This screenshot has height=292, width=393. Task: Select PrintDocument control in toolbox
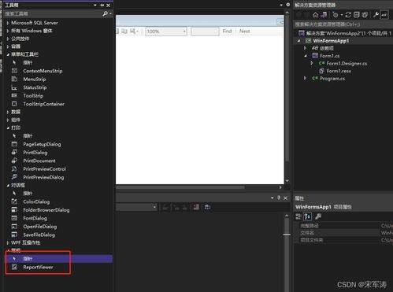(x=39, y=161)
